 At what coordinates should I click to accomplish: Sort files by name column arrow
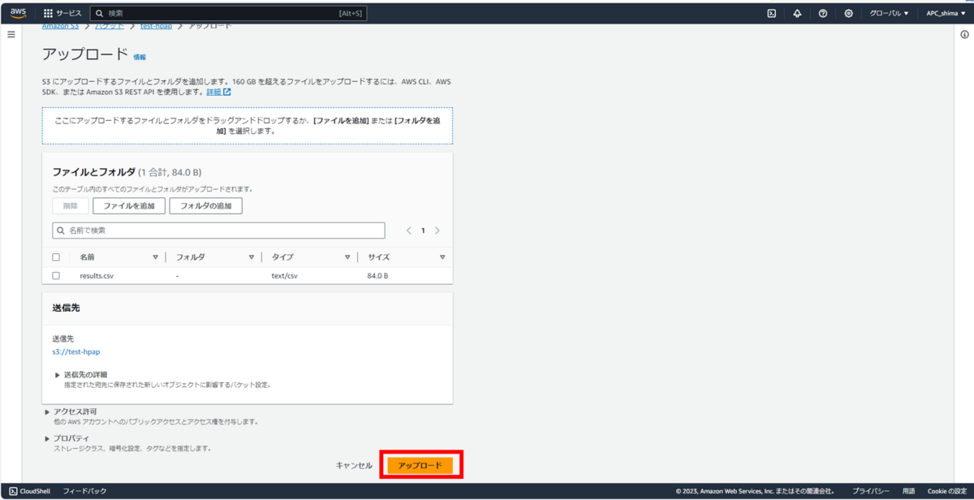pyautogui.click(x=155, y=257)
